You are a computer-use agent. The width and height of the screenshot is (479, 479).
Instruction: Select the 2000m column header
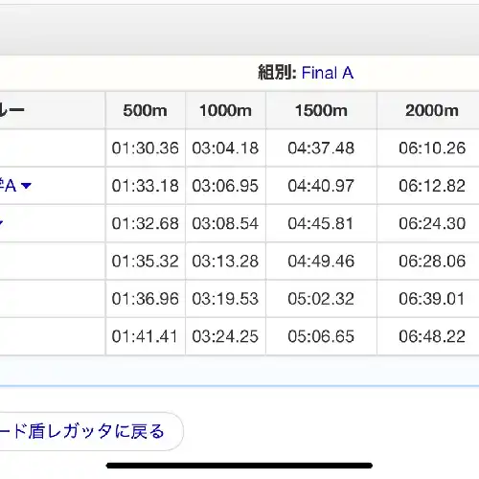tap(432, 110)
